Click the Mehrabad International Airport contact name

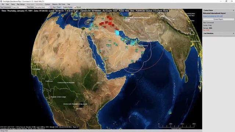214,13
